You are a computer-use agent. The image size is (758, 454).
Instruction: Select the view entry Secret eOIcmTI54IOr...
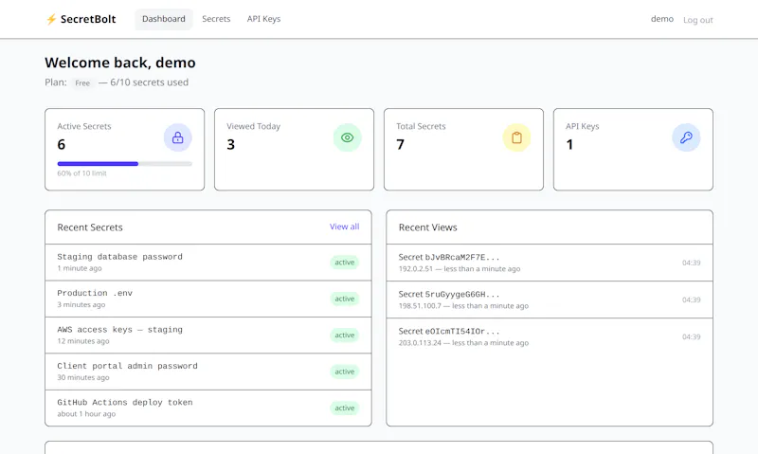550,336
